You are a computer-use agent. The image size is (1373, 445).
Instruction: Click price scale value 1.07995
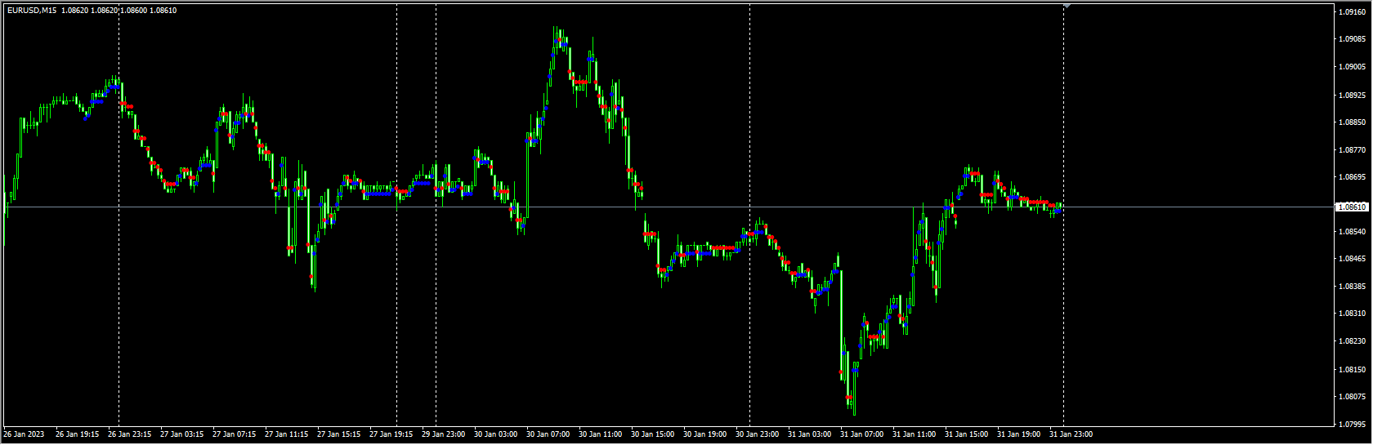pos(1353,425)
